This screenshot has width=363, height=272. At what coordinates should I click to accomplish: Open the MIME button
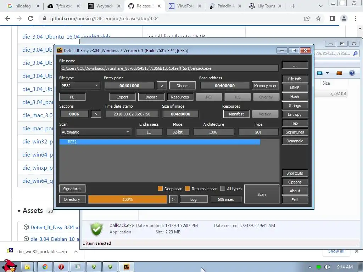coord(295,88)
